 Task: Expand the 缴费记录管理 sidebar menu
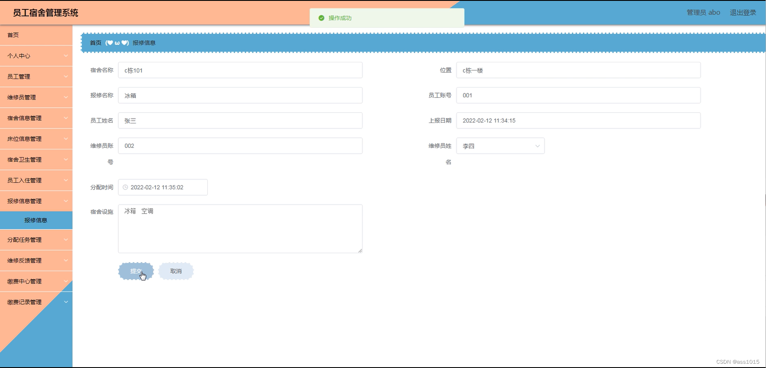click(36, 302)
